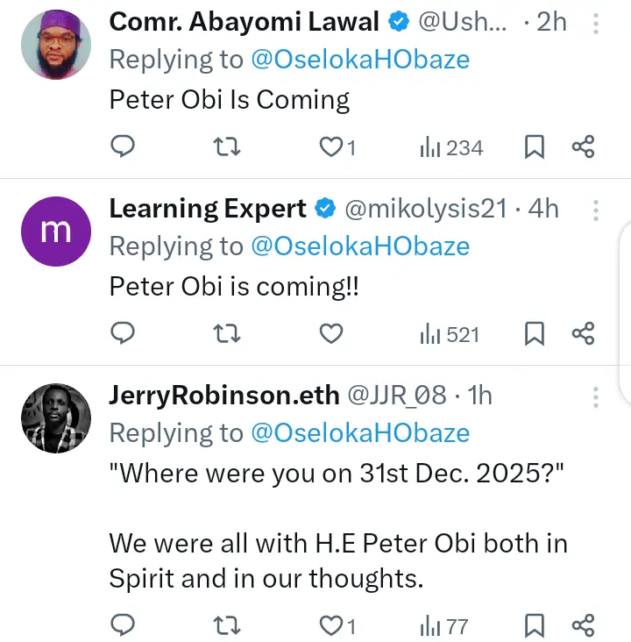Open JerryRobinson.eth's profile name
The image size is (631, 642).
pyautogui.click(x=223, y=396)
